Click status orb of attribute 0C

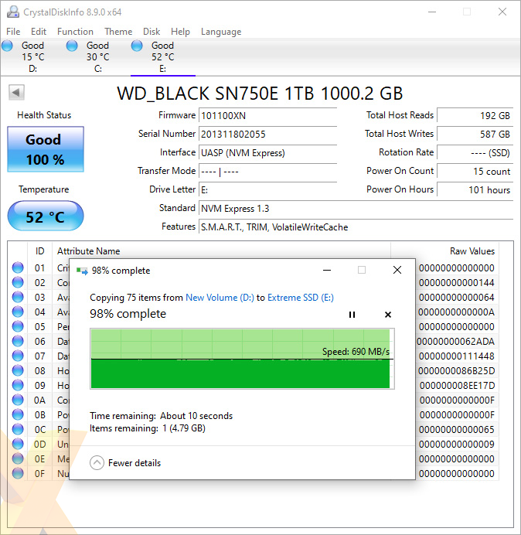tap(18, 429)
